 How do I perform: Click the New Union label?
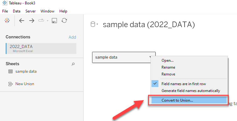click(25, 84)
